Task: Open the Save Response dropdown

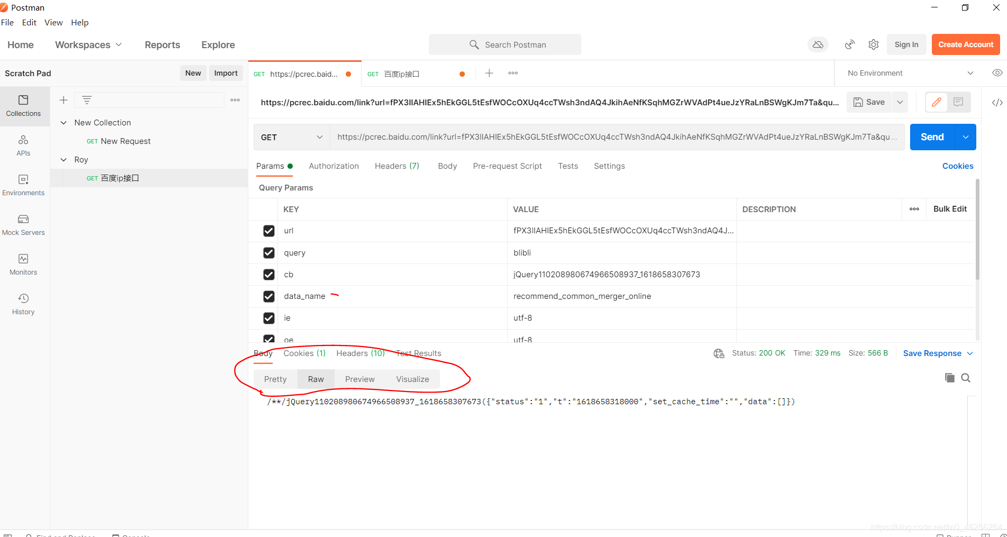Action: point(938,353)
